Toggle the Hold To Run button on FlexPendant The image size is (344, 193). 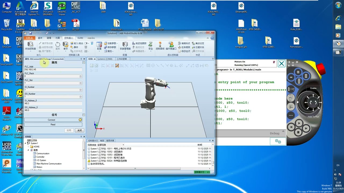313,117
